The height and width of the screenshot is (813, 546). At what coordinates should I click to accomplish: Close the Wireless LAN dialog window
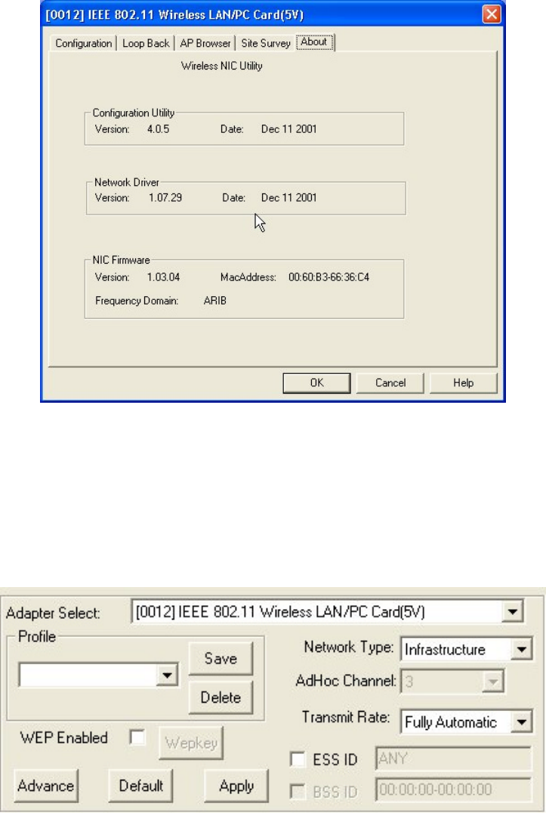click(491, 14)
